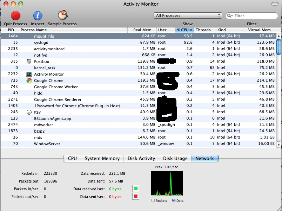Select the hidd process row
This screenshot has width=282, height=211.
tap(138, 93)
